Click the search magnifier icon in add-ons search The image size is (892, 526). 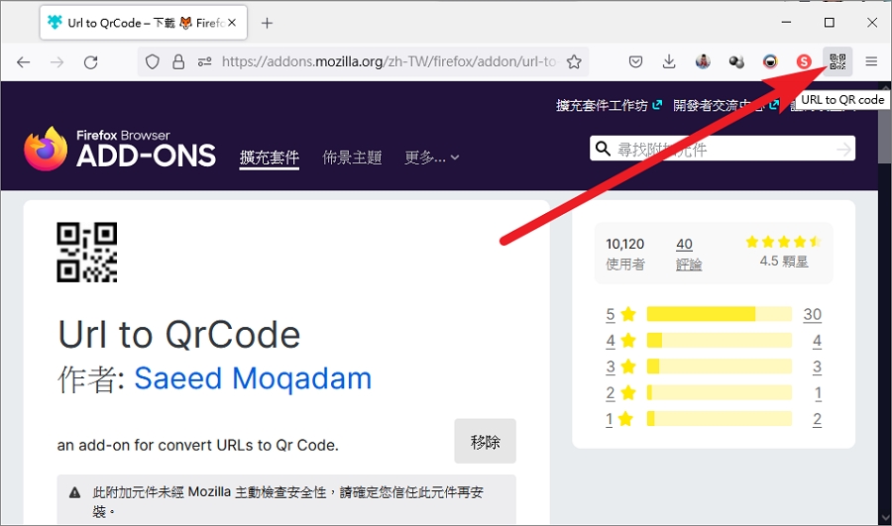[602, 149]
